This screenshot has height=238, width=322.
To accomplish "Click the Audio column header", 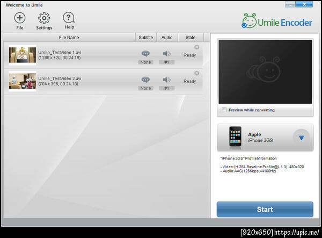I will pyautogui.click(x=167, y=38).
